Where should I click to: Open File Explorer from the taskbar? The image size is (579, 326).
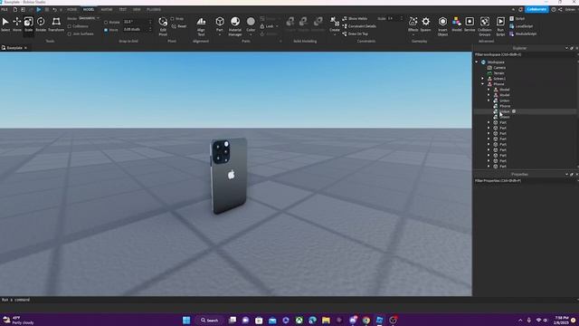(326, 320)
